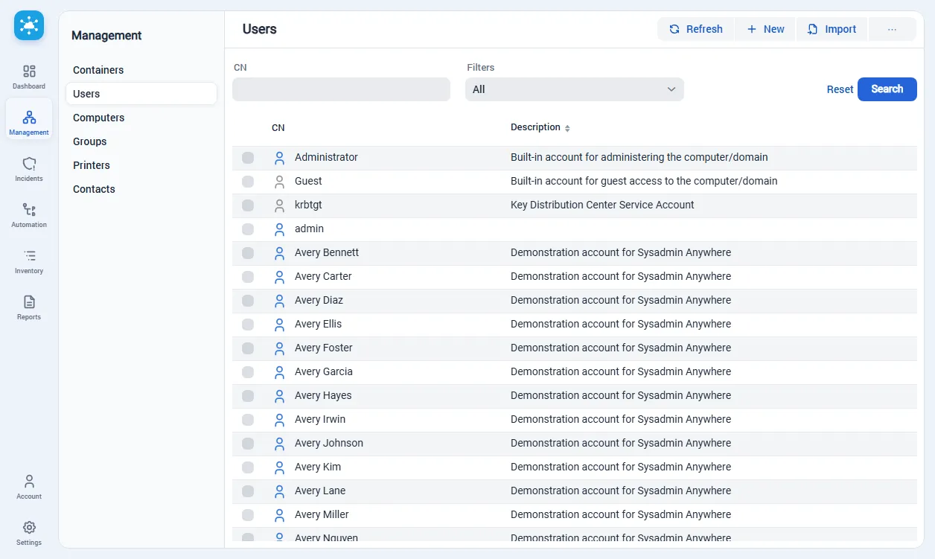The width and height of the screenshot is (935, 559).
Task: Click user icon beside admin
Action: (x=279, y=229)
